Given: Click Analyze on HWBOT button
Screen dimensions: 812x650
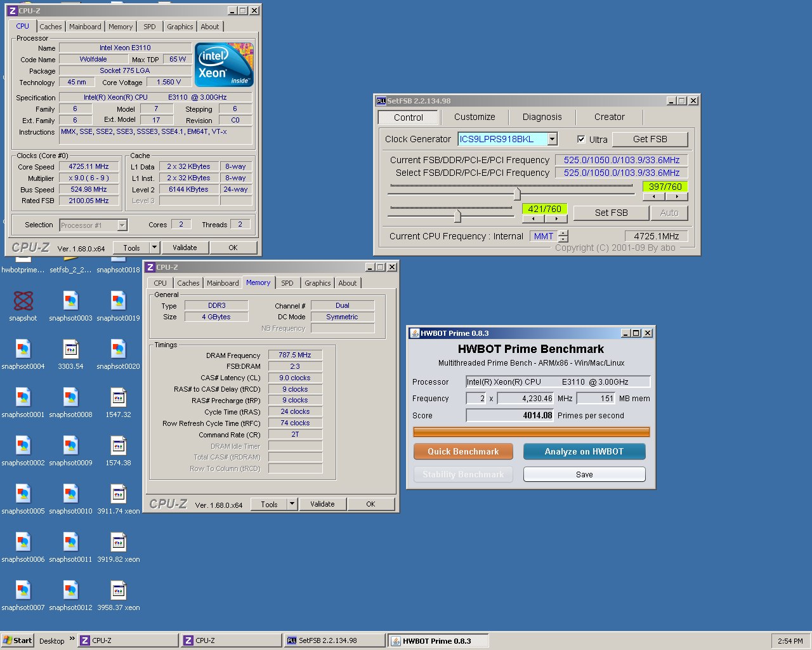Looking at the screenshot, I should (x=584, y=451).
